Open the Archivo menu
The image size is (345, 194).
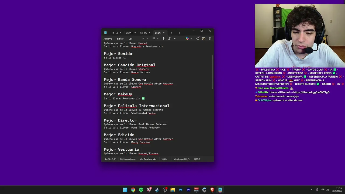pos(108,39)
